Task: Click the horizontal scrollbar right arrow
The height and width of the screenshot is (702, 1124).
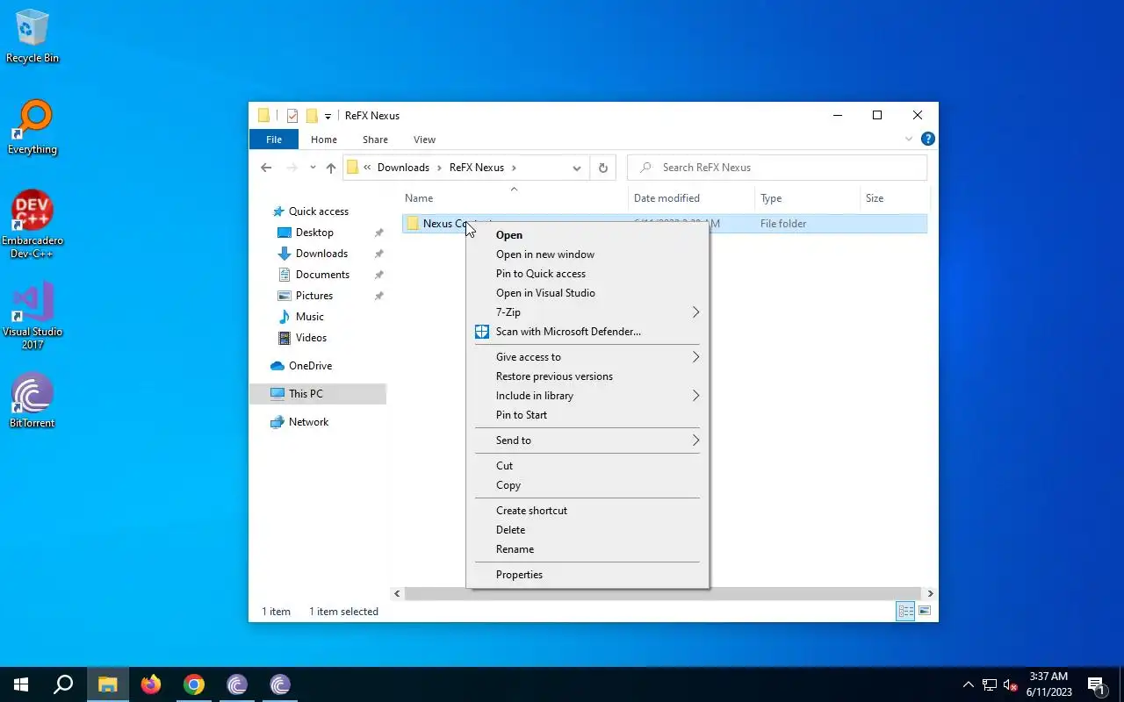Action: coord(930,594)
